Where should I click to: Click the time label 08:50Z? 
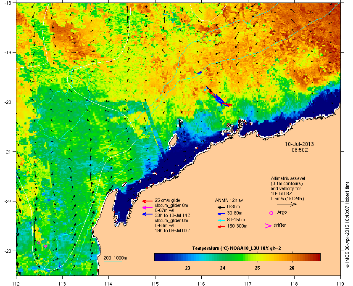[300, 150]
